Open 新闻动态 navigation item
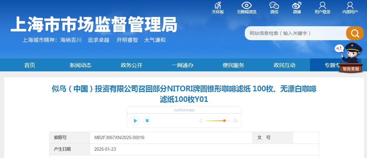This screenshot has height=158, width=367. [81, 65]
